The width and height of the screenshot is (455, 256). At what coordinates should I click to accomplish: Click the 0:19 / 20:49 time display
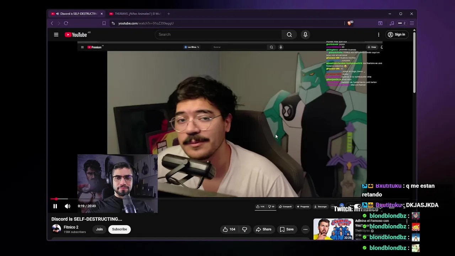[87, 206]
